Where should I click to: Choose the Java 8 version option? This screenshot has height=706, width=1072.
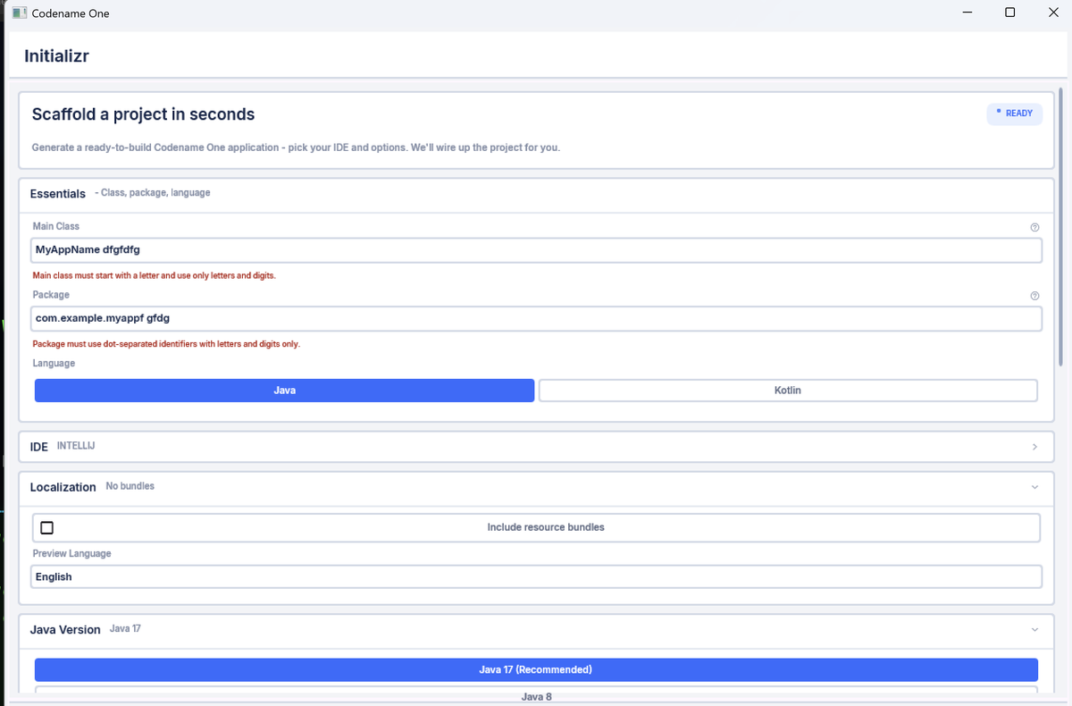click(536, 695)
